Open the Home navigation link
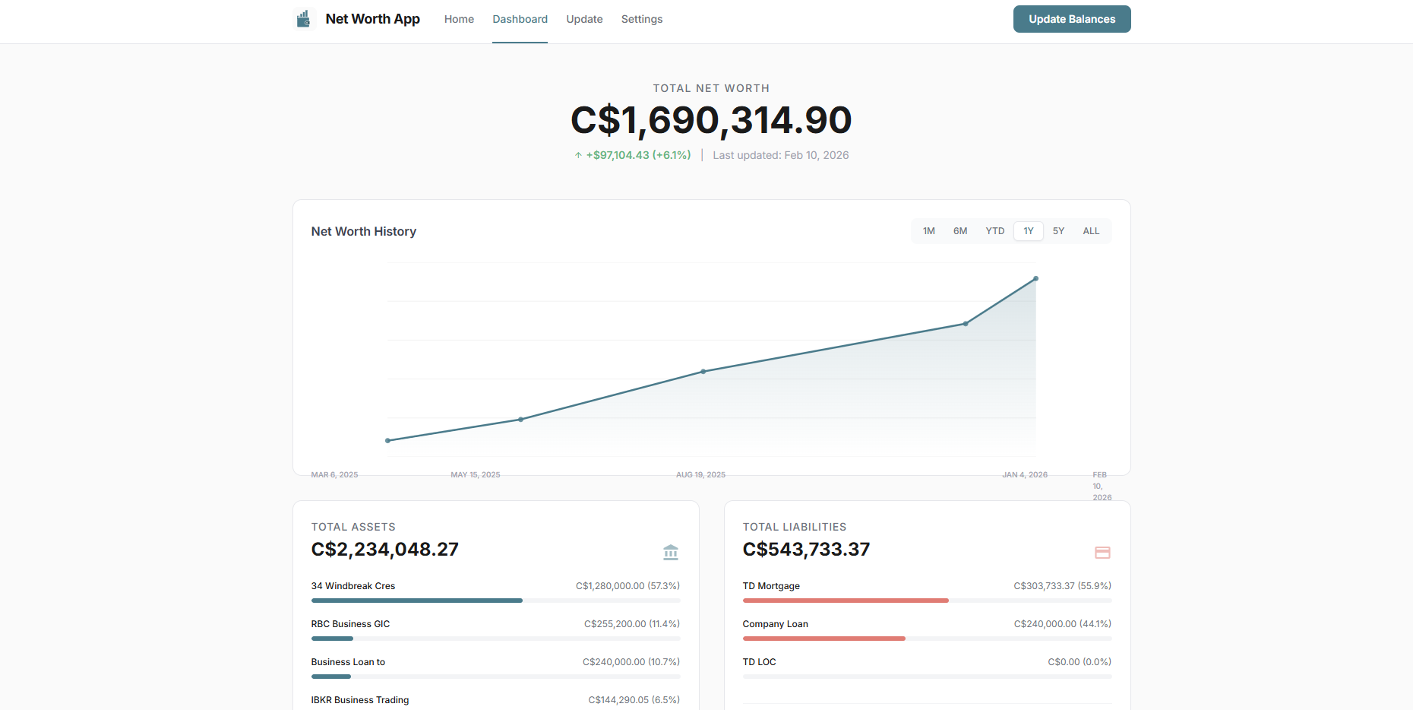The image size is (1413, 710). (459, 19)
